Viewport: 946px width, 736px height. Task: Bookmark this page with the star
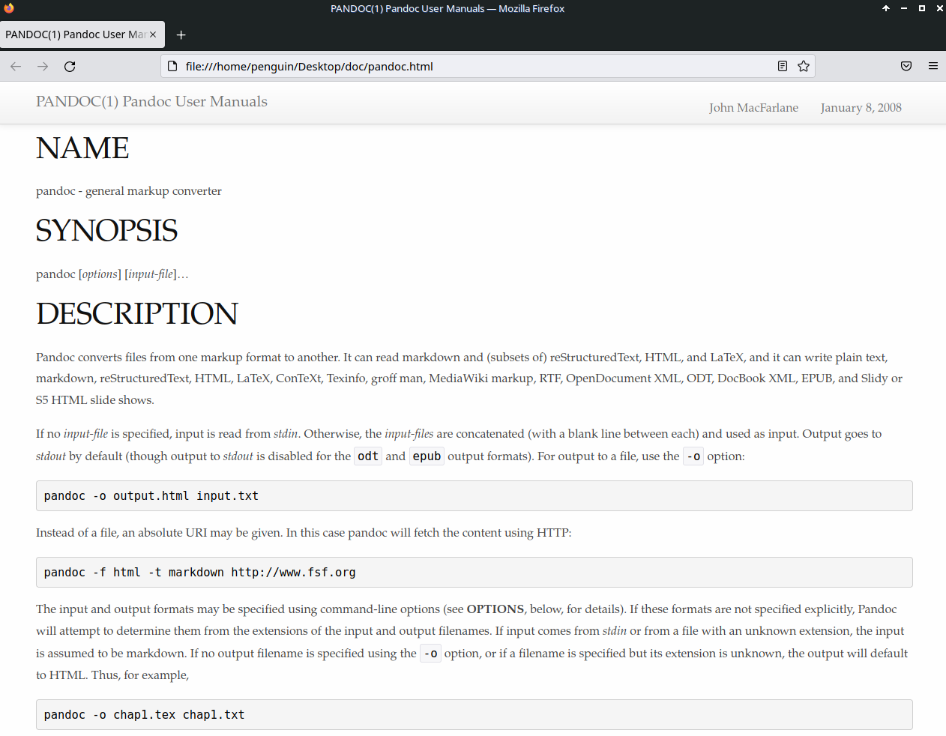(804, 66)
